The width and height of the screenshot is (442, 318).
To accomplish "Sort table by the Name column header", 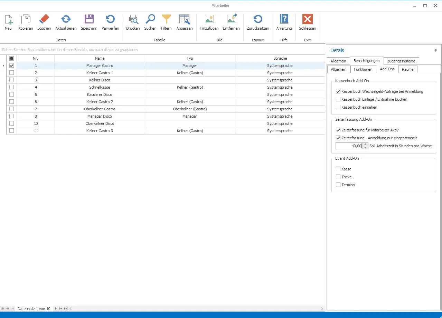I will point(100,58).
